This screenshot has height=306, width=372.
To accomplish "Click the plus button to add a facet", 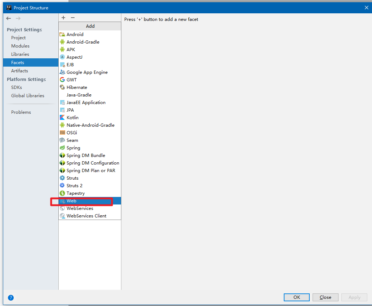I will pyautogui.click(x=63, y=18).
